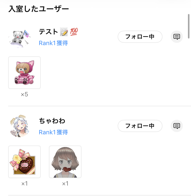Click the ×5 gift count label
Image resolution: width=191 pixels, height=196 pixels.
click(24, 94)
